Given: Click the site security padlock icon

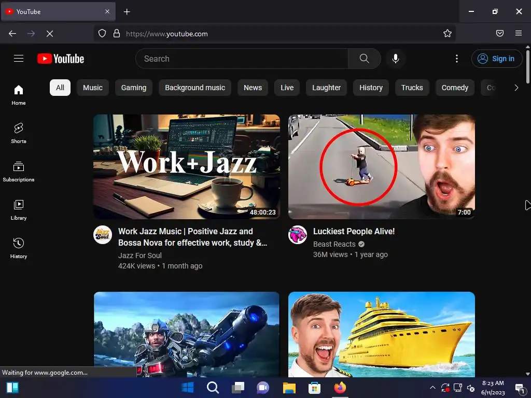Looking at the screenshot, I should click(117, 34).
